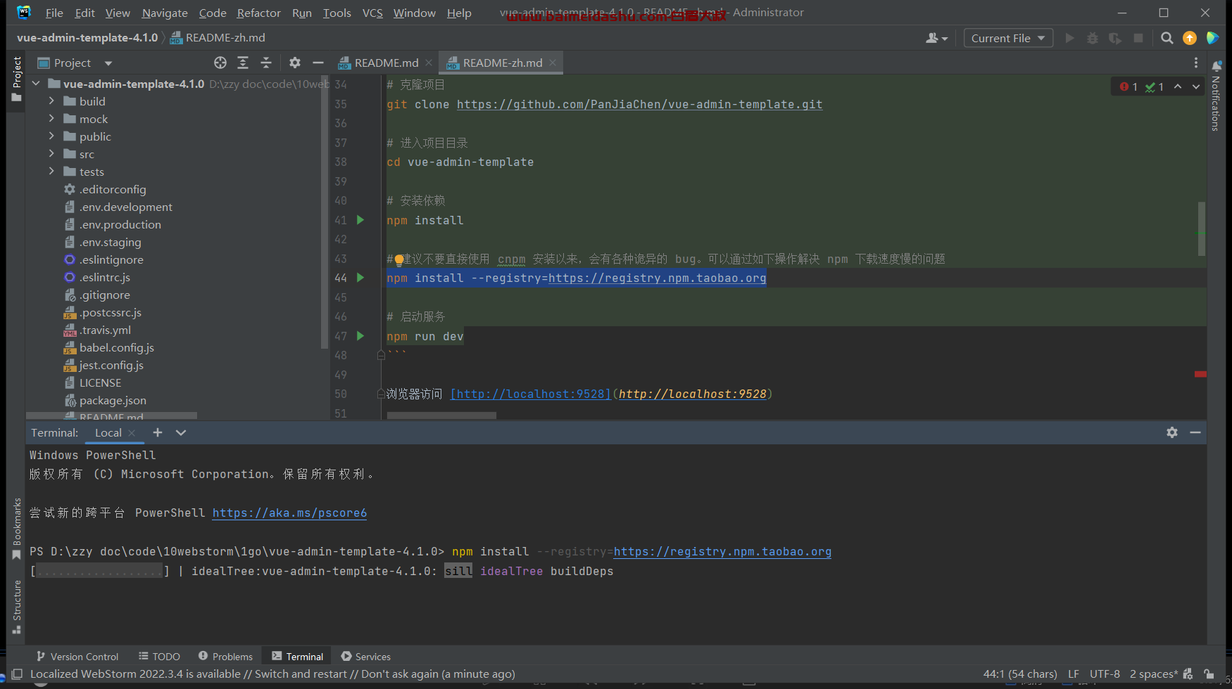The height and width of the screenshot is (689, 1232).
Task: Expand the public folder
Action: pos(51,136)
